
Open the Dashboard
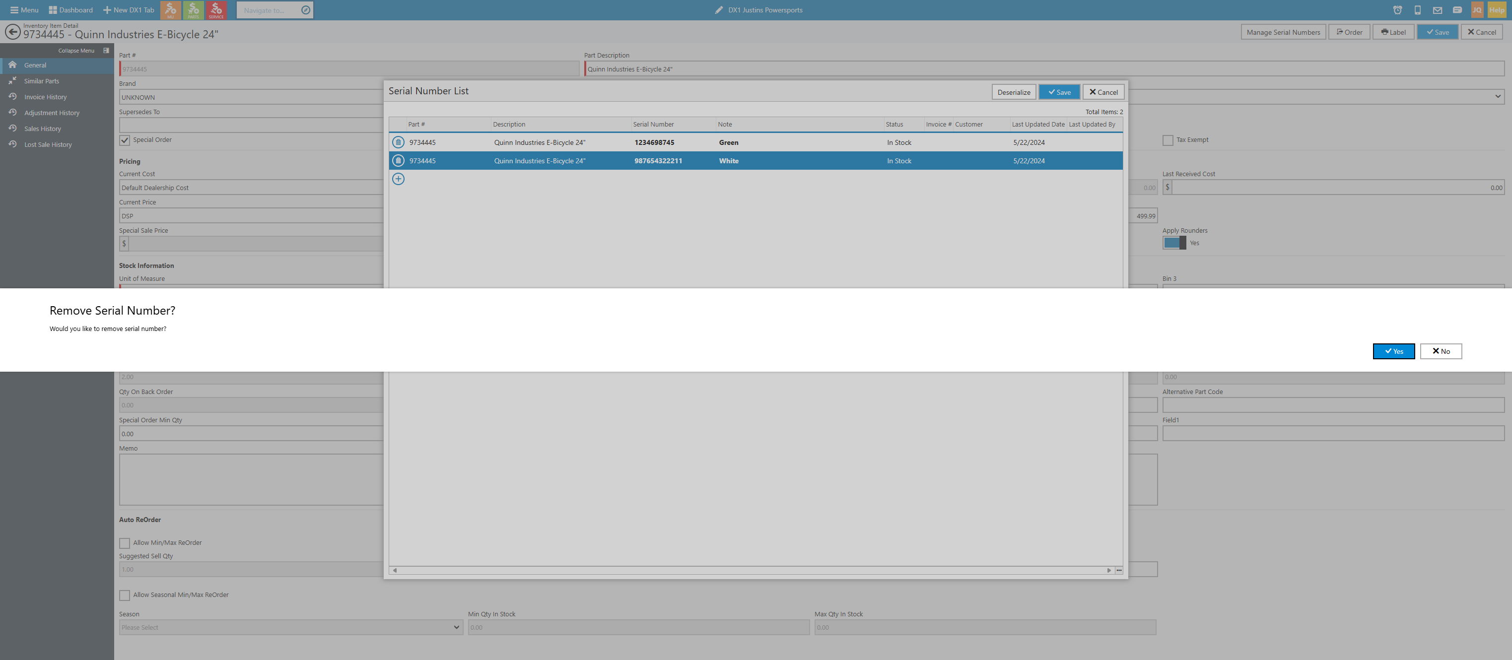pyautogui.click(x=70, y=10)
